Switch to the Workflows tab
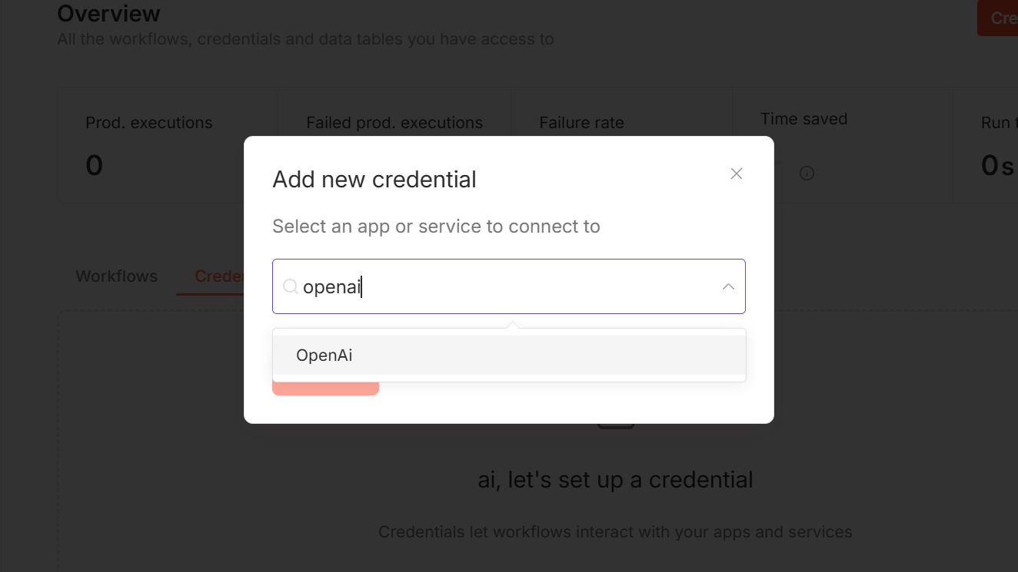 (x=116, y=276)
